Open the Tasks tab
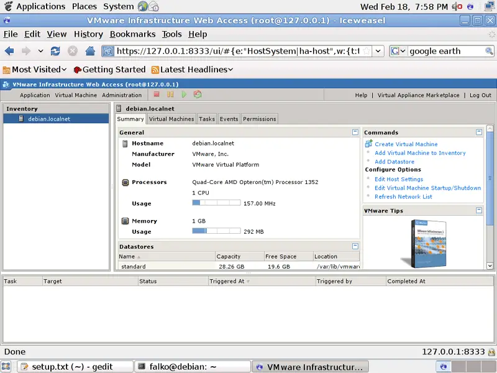The height and width of the screenshot is (373, 497). tap(207, 119)
